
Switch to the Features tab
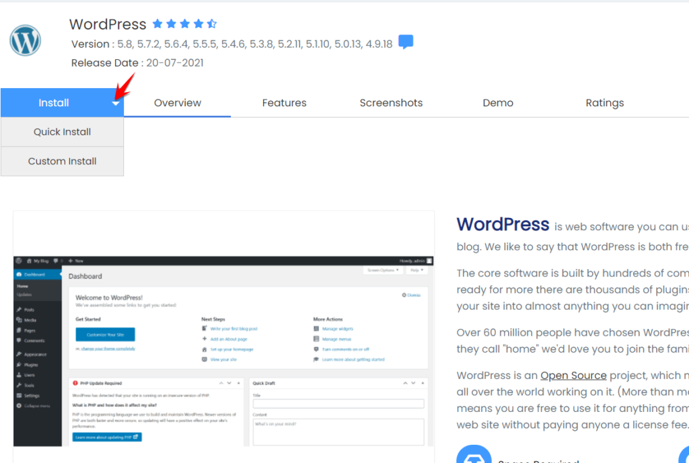click(285, 103)
